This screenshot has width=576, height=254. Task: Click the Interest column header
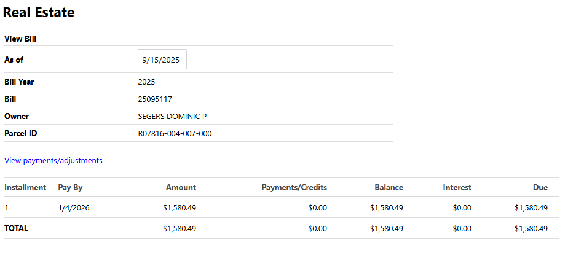pyautogui.click(x=457, y=187)
